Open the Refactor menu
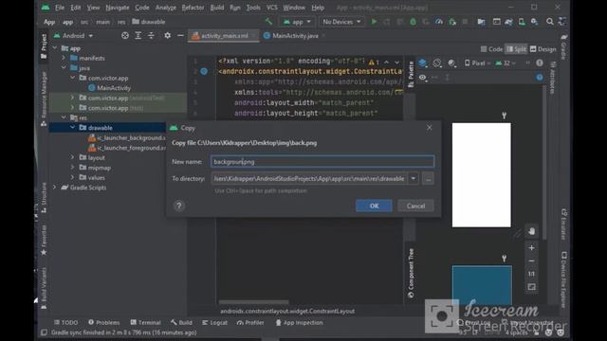Screen dimensions: 607x341 (193, 8)
